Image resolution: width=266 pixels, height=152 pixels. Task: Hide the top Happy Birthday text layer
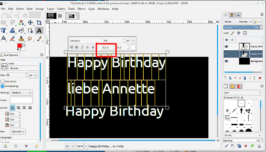[227, 47]
